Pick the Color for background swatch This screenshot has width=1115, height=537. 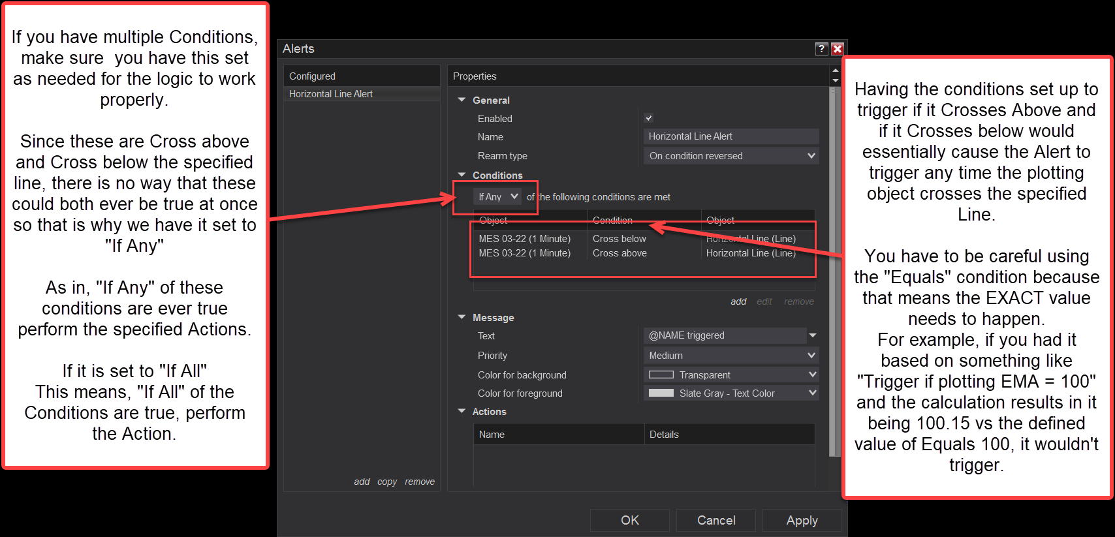(x=661, y=375)
